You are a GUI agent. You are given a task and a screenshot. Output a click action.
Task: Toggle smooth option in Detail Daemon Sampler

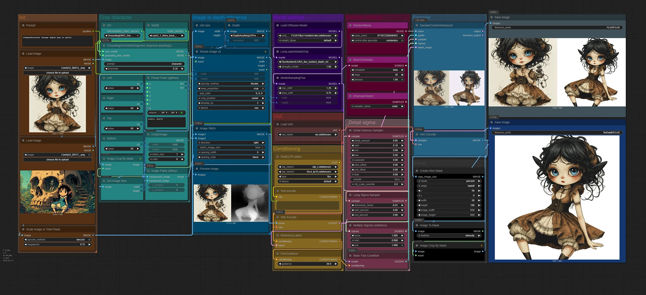(x=377, y=179)
